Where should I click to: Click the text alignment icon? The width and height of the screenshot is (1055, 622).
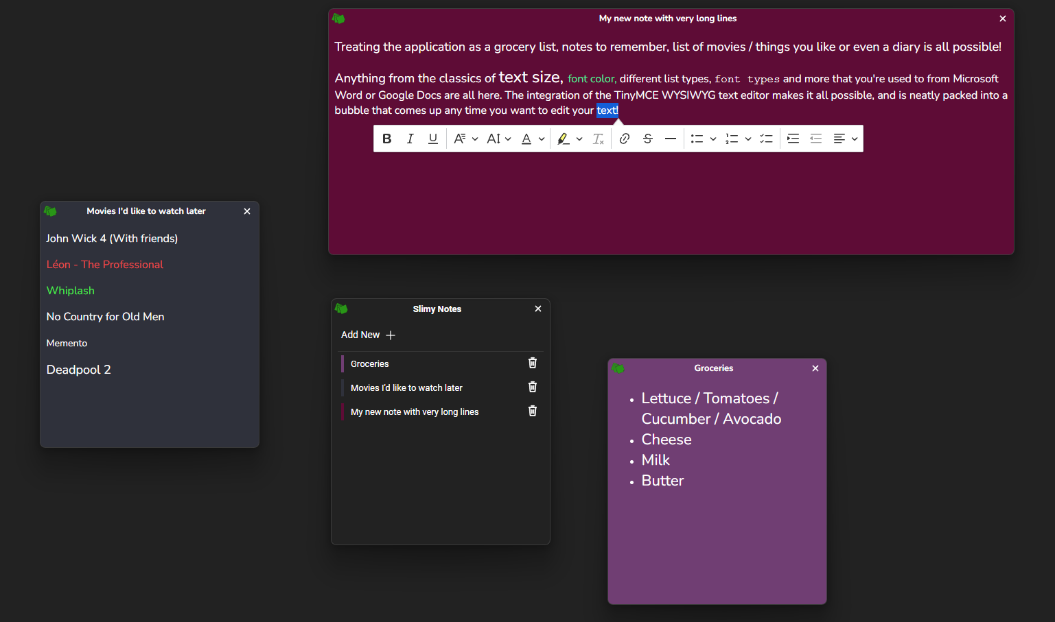coord(839,139)
